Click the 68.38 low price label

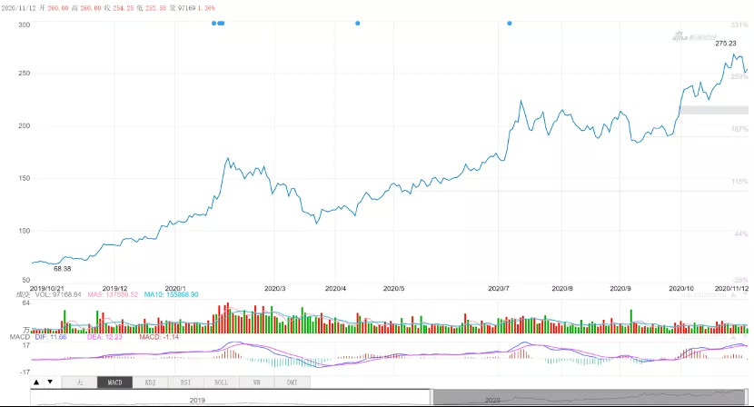[x=63, y=269]
